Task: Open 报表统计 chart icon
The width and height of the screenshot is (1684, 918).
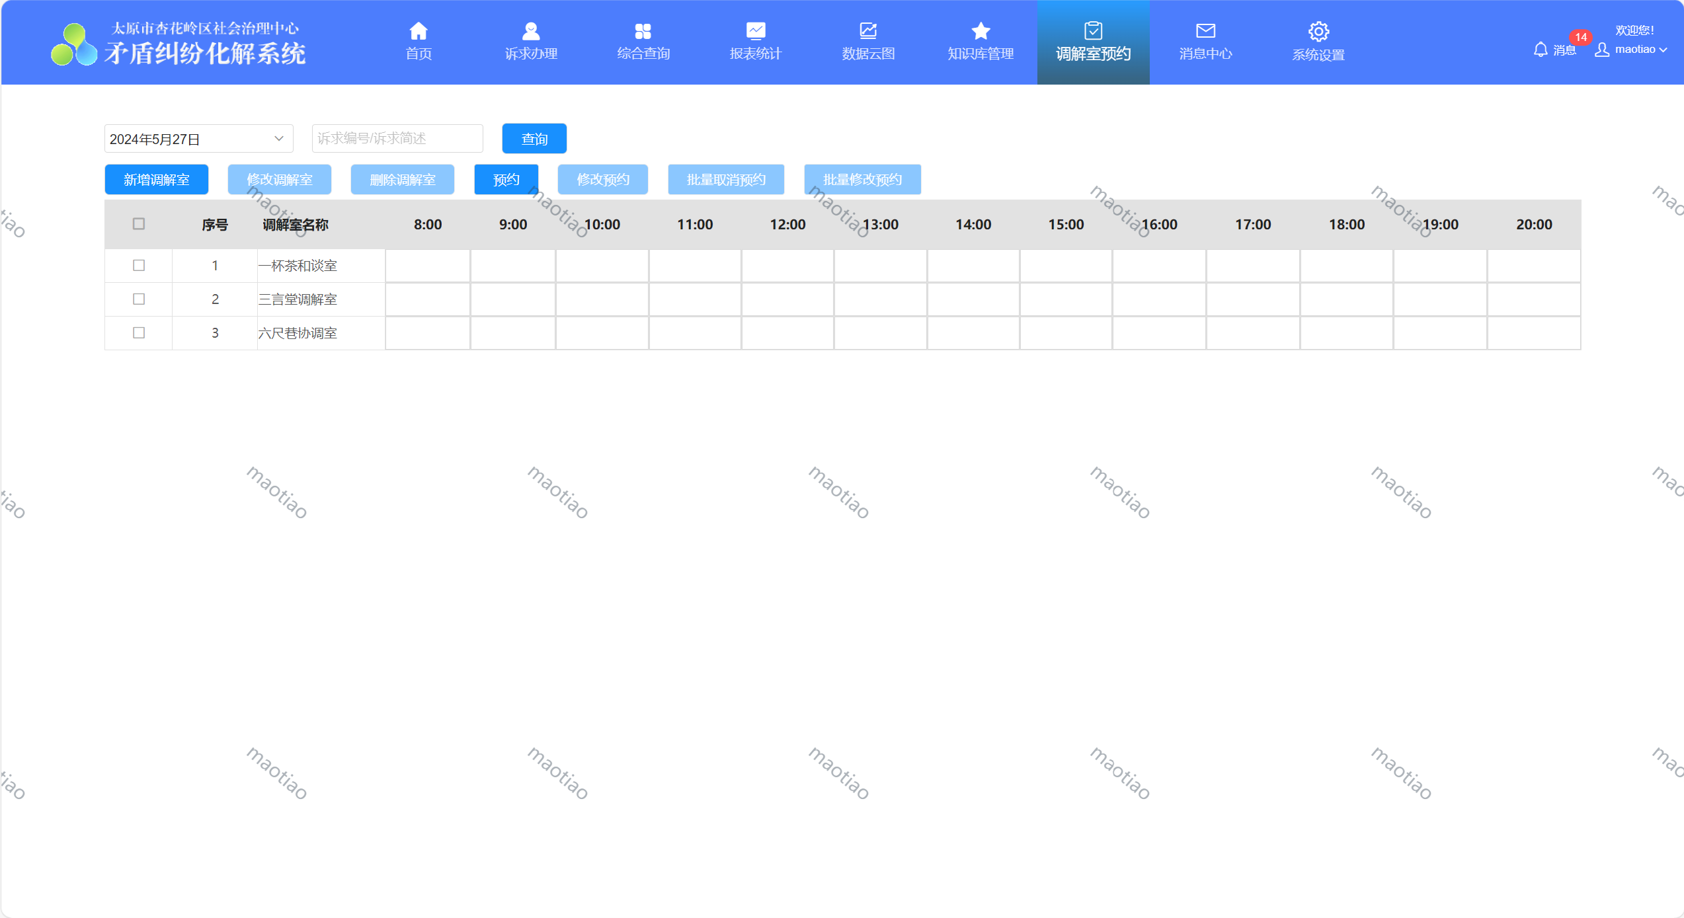Action: tap(756, 31)
